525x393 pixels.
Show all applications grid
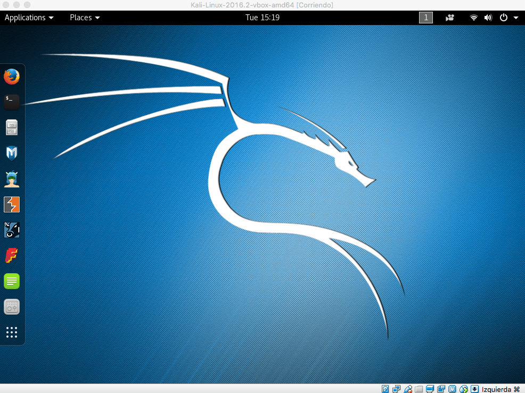pos(12,332)
